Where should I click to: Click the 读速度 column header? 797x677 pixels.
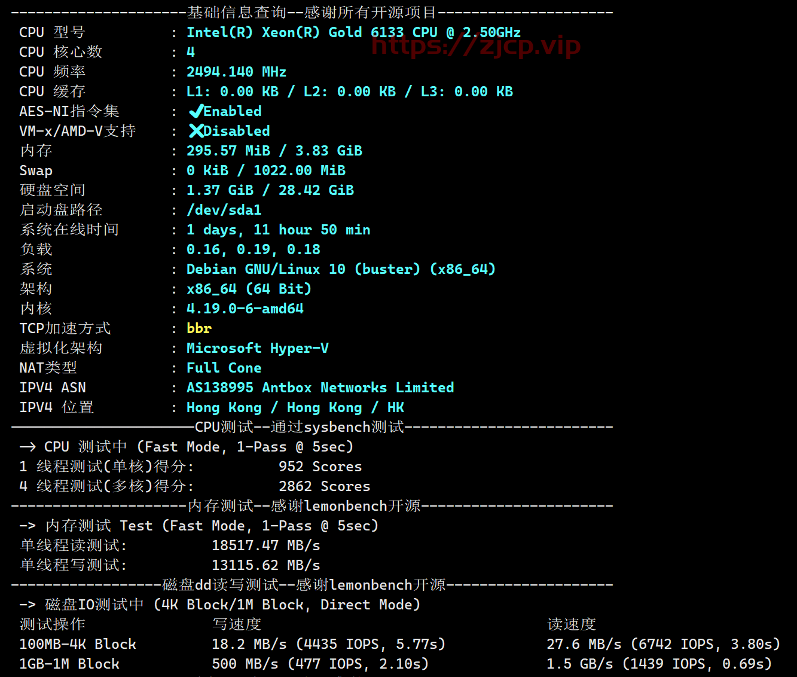572,624
